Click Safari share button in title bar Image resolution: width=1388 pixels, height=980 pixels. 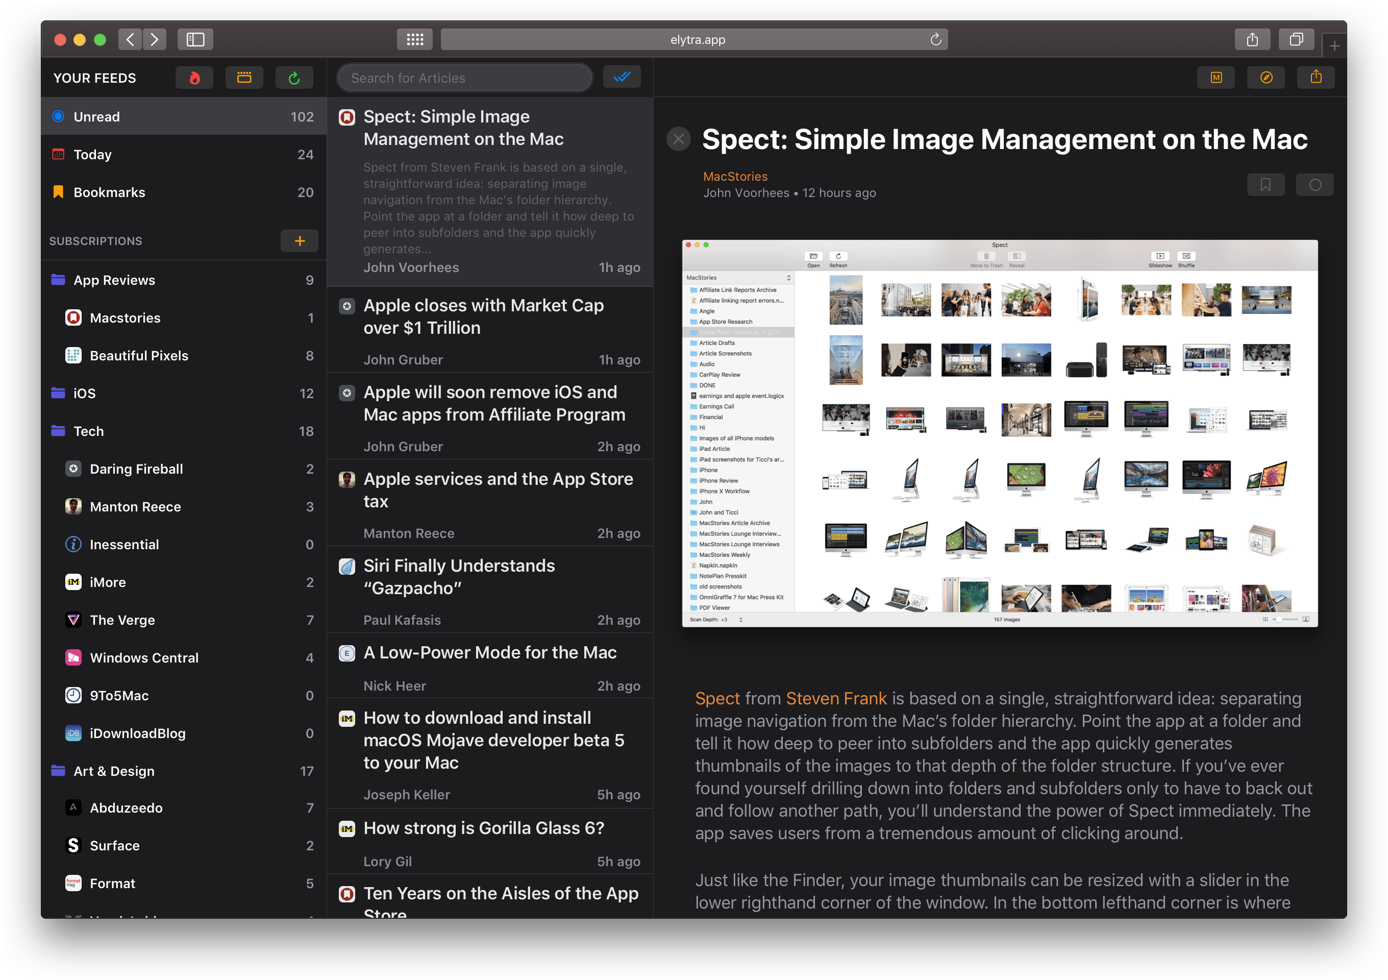tap(1252, 39)
